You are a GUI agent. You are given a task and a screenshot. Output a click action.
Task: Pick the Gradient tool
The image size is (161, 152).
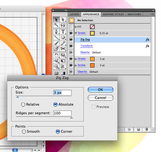[63, 73]
